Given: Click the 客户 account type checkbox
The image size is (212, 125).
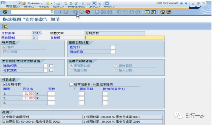Looking at the screenshot, I should click(x=5, y=47).
